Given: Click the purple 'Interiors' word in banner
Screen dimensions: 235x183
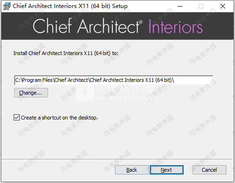Looking at the screenshot, I should point(176,26).
